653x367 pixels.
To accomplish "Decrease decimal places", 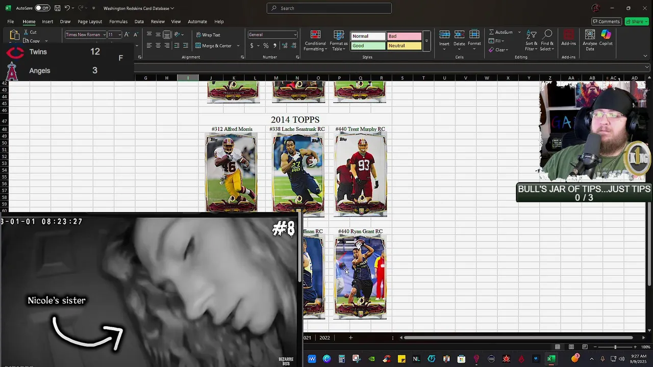I will pyautogui.click(x=294, y=45).
